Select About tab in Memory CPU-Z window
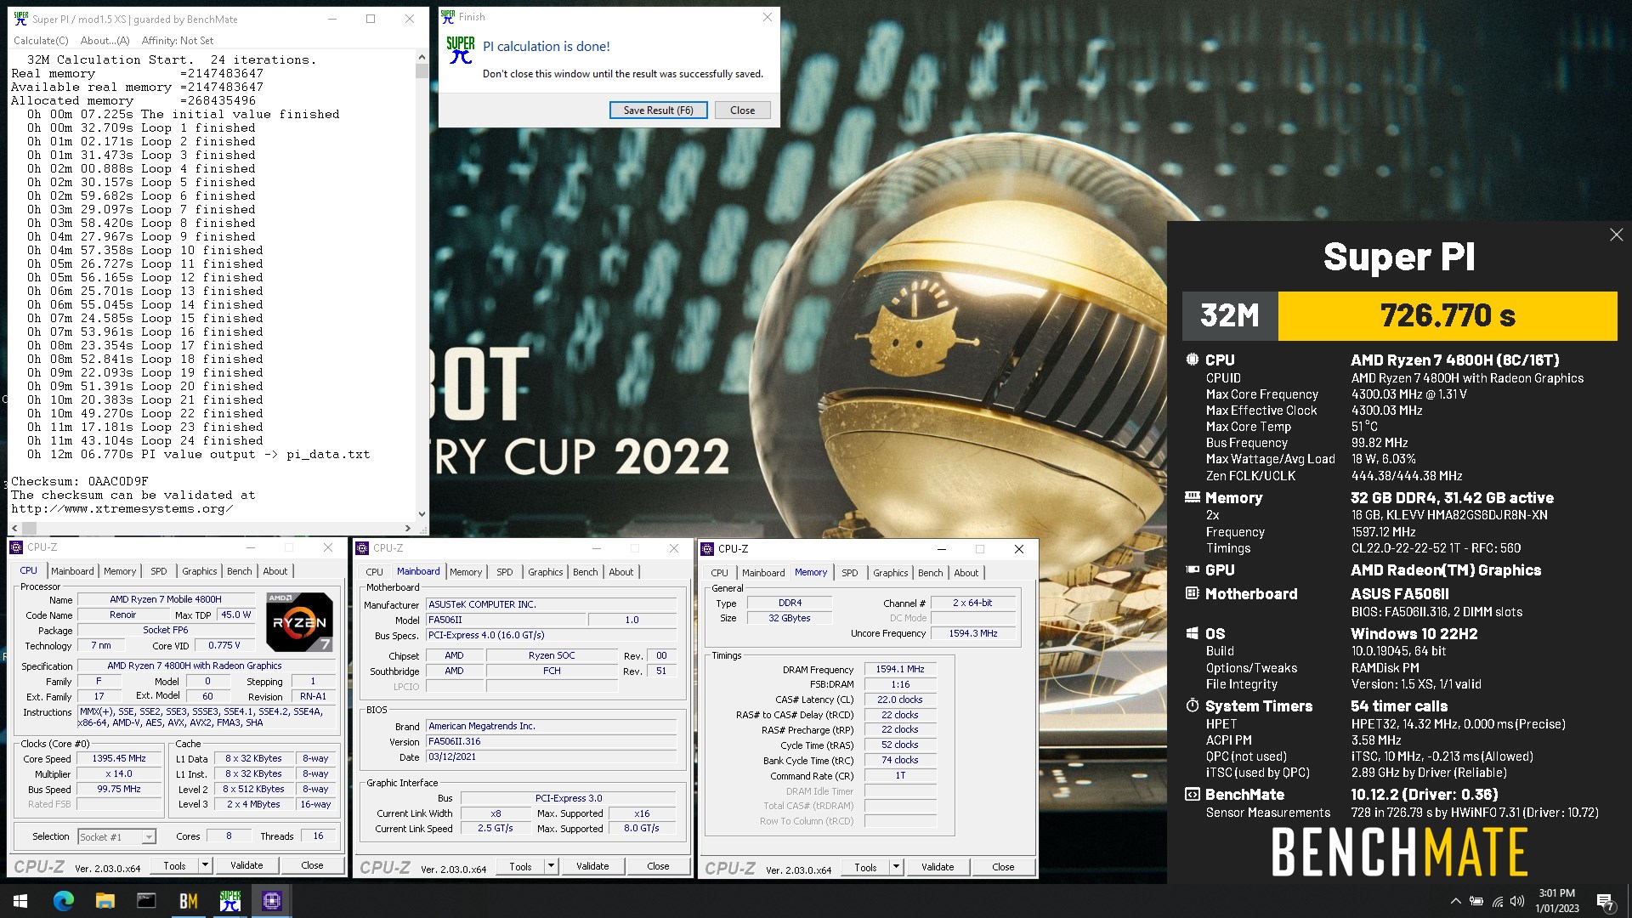 [x=966, y=573]
